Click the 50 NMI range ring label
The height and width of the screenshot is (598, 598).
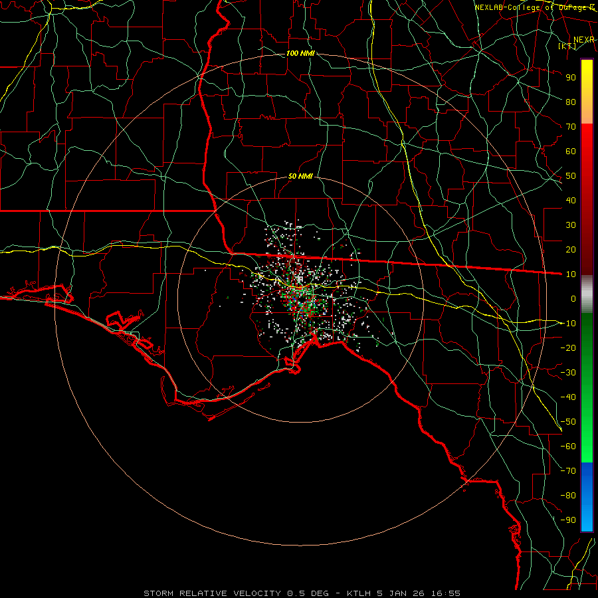[x=300, y=176]
